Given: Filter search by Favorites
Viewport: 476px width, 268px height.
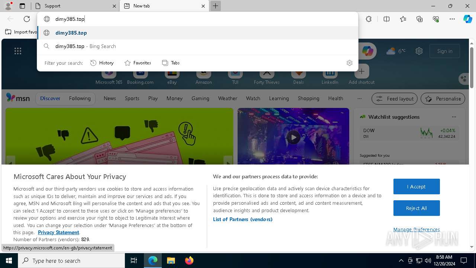Looking at the screenshot, I should 138,63.
